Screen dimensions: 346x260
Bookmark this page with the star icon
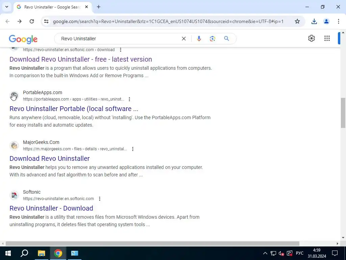[297, 21]
